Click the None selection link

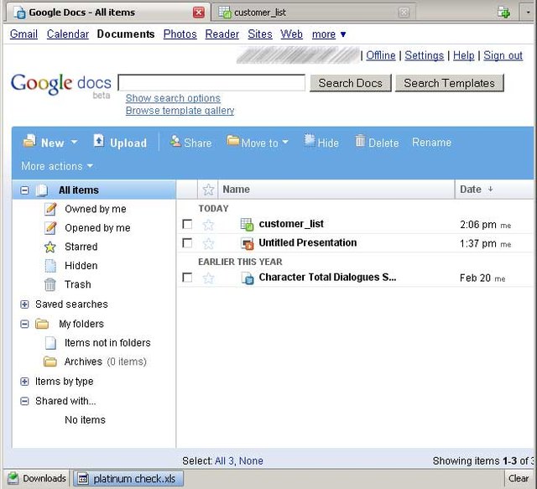(251, 461)
